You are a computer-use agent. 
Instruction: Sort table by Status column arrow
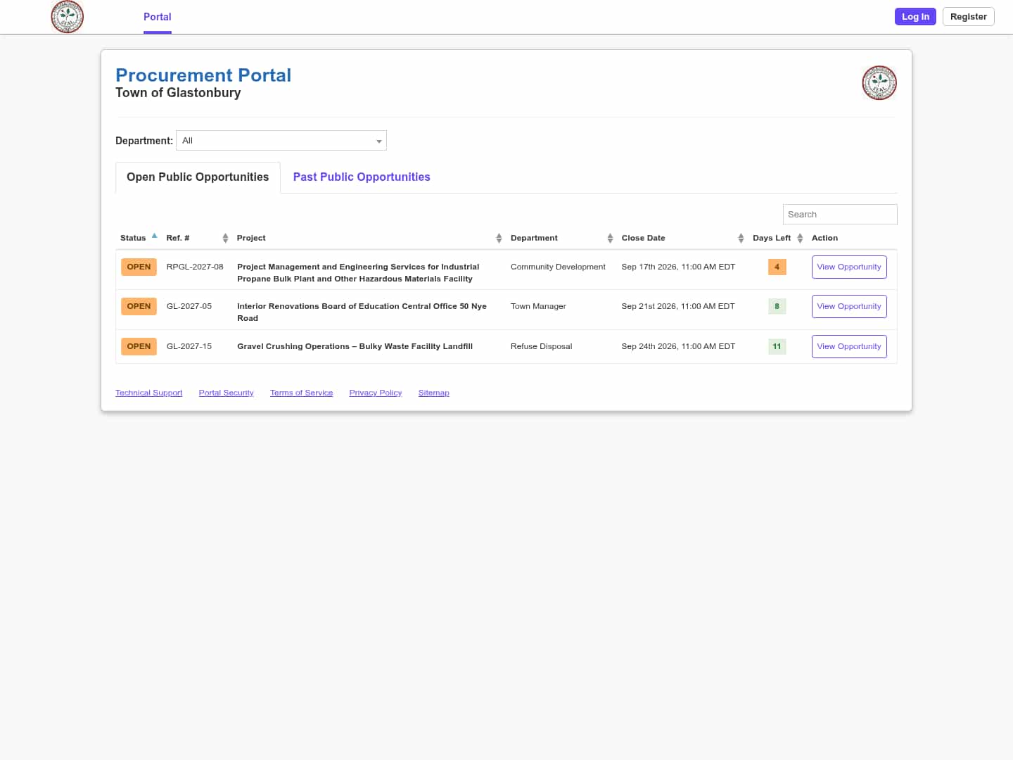click(x=154, y=236)
